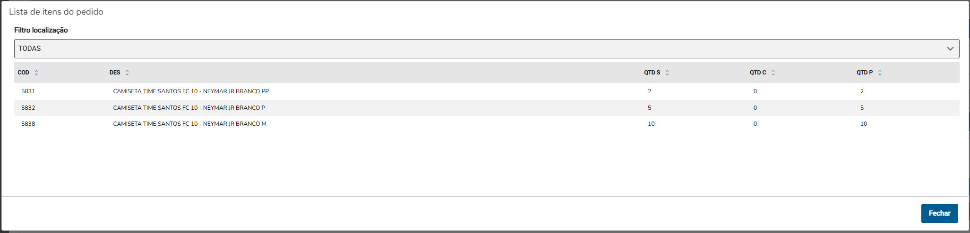Viewport: 970px width, 233px height.
Task: Select the NEYMAR JR BRANCO P item description
Action: coord(189,108)
